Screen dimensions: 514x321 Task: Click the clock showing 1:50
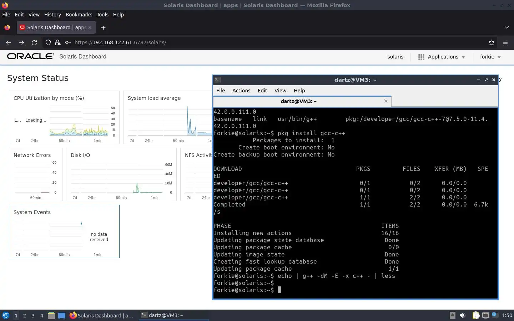click(x=507, y=315)
